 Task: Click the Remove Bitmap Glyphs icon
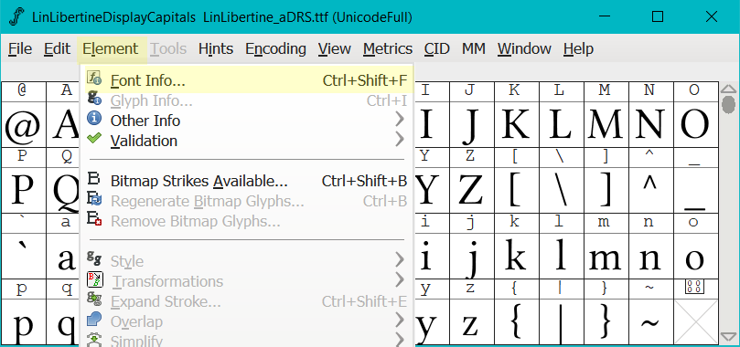[94, 219]
